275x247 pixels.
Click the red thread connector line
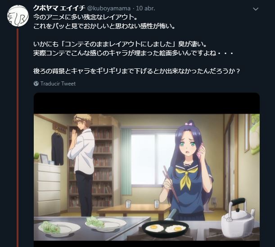[x=18, y=138]
